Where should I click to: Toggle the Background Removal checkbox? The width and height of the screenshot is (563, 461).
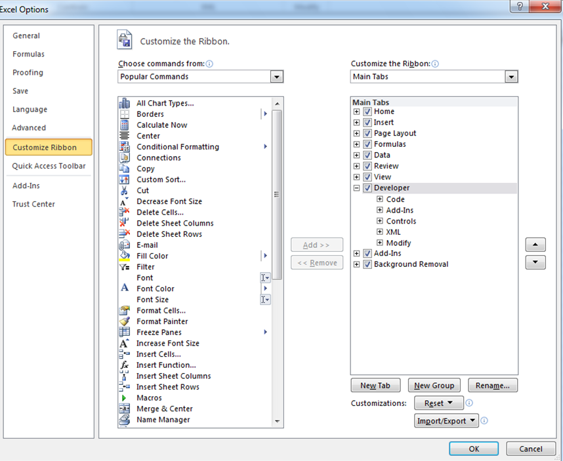tap(367, 264)
